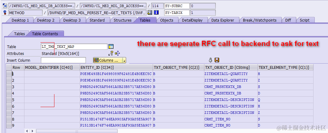Click the TXT_OBJECT_TYPE [C(2)] column header
This screenshot has width=328, height=133.
178,67
